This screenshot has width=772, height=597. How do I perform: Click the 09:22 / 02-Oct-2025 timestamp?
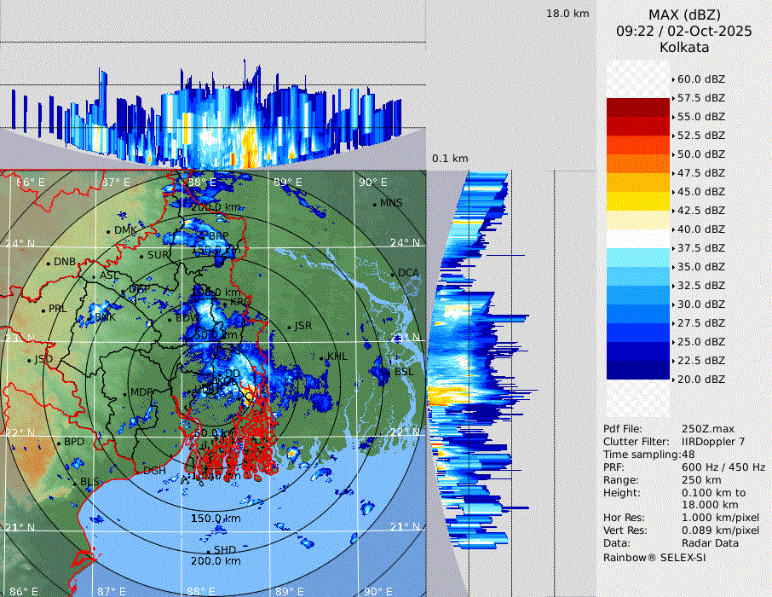683,31
